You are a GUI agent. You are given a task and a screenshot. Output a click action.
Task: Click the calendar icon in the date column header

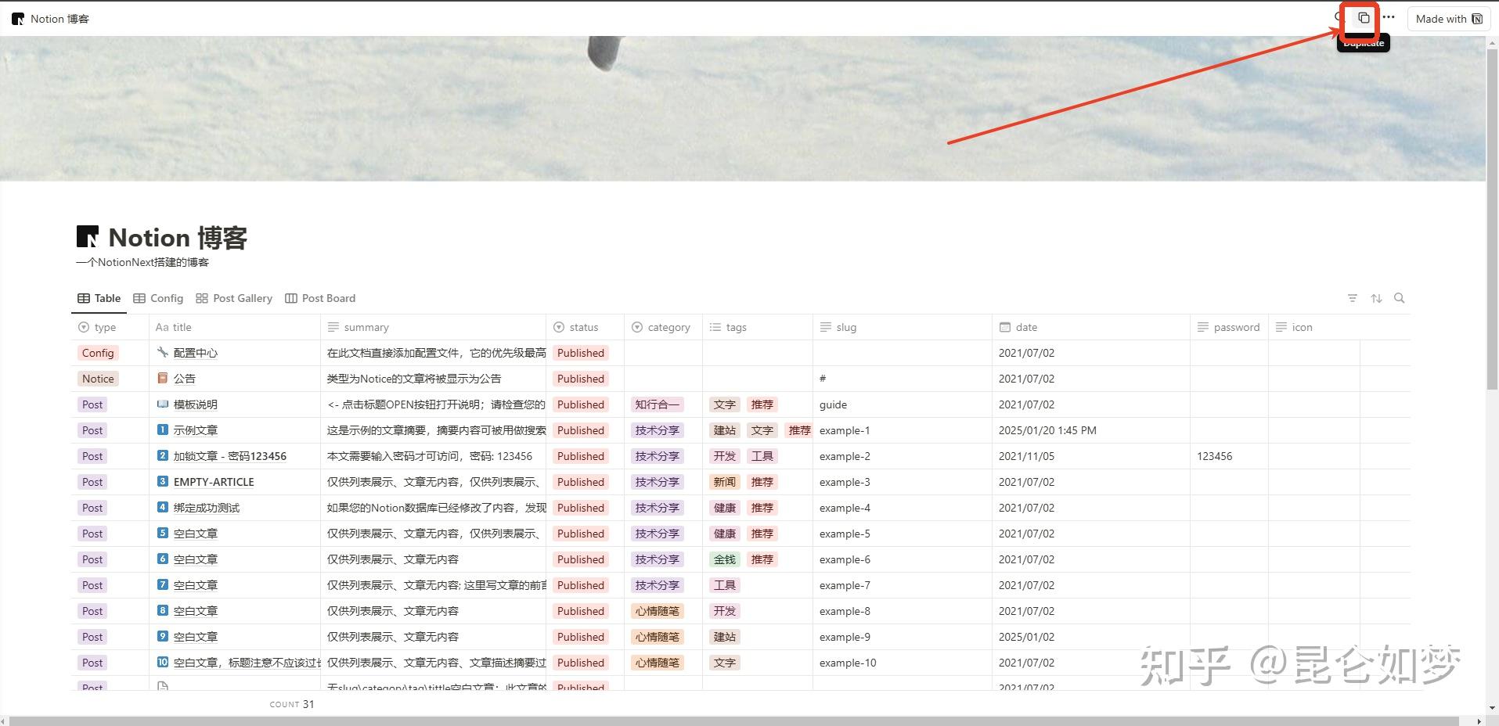click(1006, 327)
